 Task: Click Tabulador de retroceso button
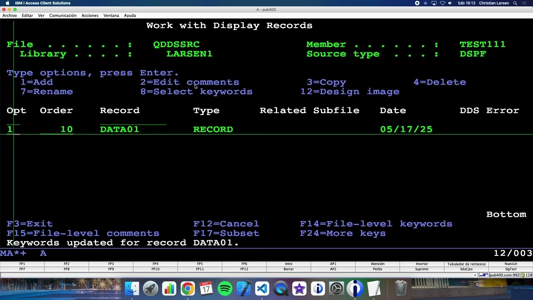click(466, 264)
